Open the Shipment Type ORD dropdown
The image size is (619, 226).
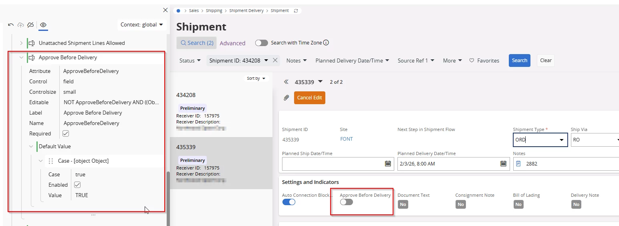562,140
